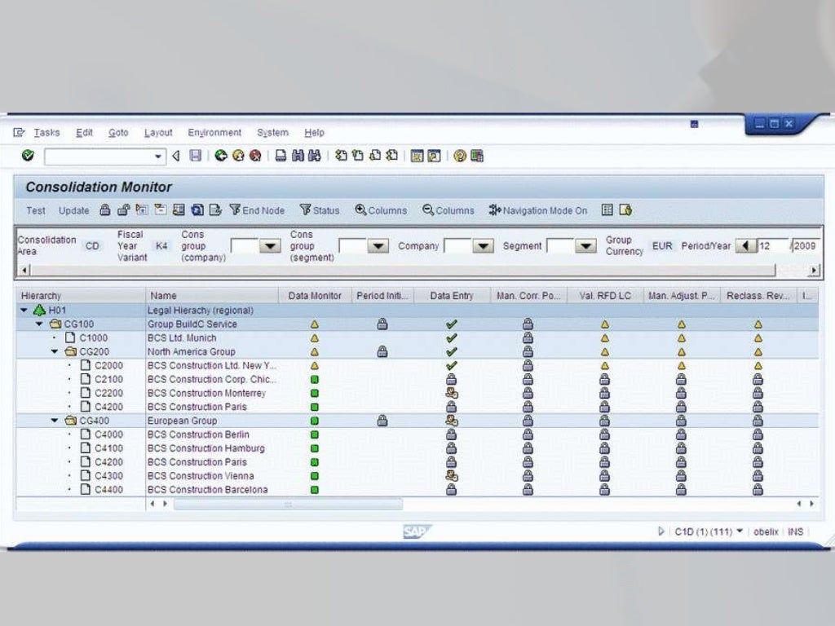Collapse the CG100 group node
835x626 pixels.
[39, 324]
